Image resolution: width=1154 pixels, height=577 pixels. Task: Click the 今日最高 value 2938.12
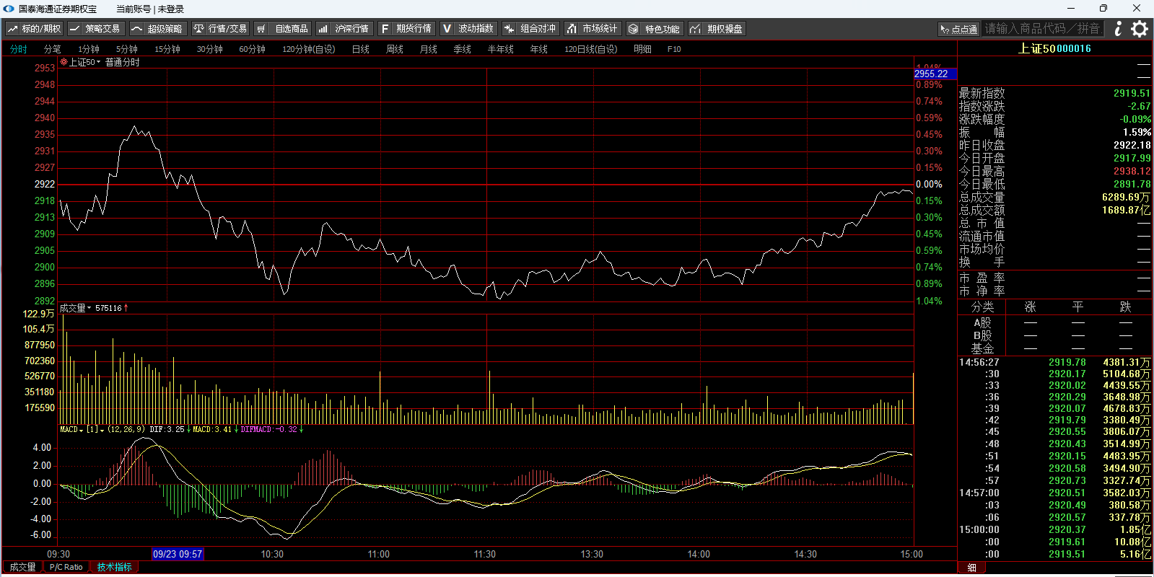click(1132, 171)
